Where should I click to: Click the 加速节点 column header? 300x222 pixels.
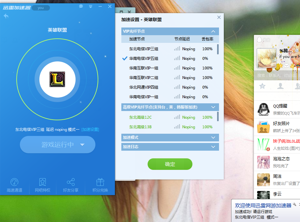137,39
